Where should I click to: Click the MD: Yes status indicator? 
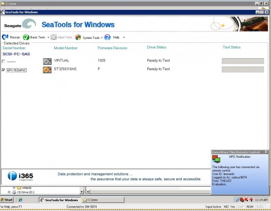click(229, 207)
